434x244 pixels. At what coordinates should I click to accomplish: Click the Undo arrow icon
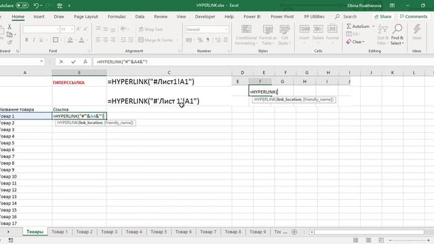point(36,5)
